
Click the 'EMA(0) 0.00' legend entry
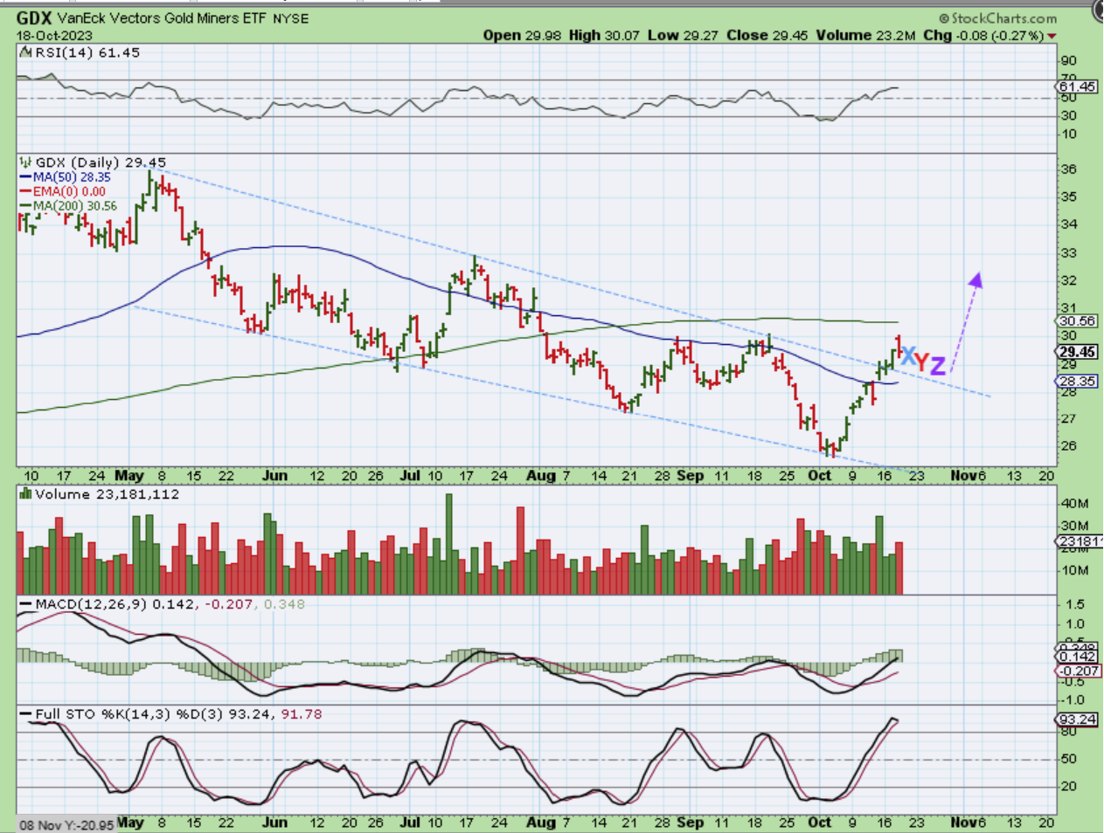pyautogui.click(x=69, y=191)
